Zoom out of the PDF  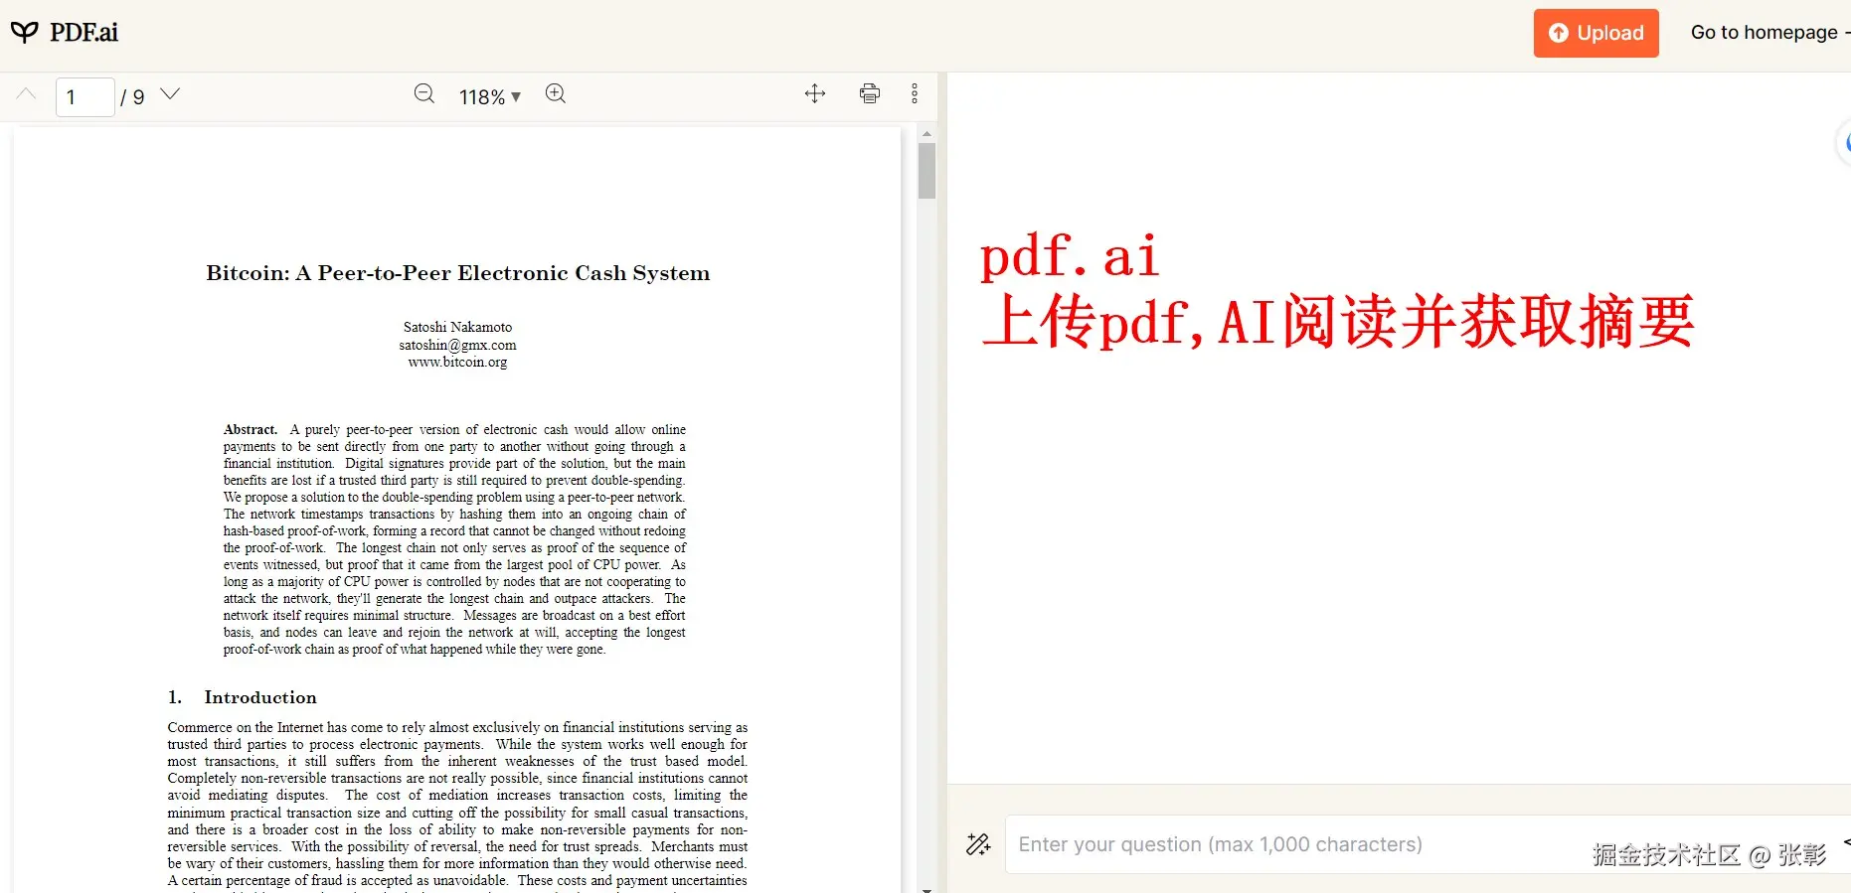[424, 94]
